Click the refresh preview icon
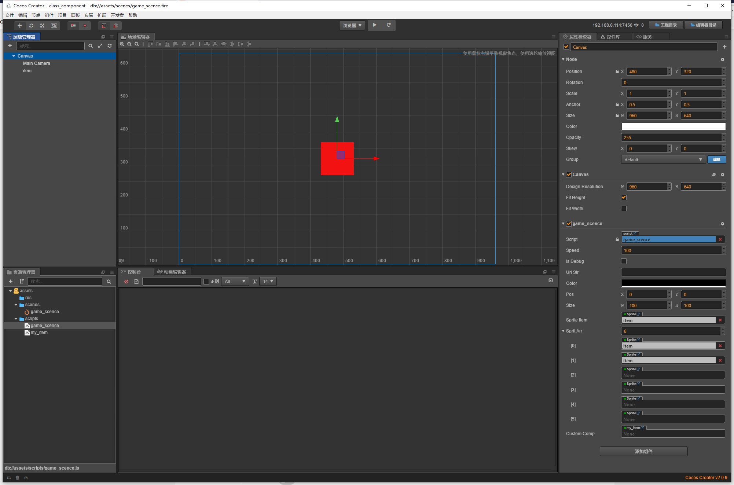Image resolution: width=734 pixels, height=485 pixels. (x=389, y=25)
